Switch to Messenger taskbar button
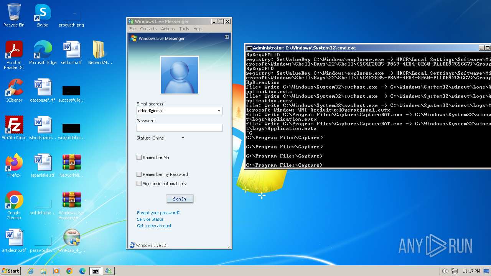Image resolution: width=491 pixels, height=276 pixels. pyautogui.click(x=108, y=271)
